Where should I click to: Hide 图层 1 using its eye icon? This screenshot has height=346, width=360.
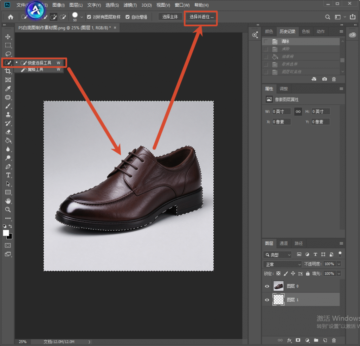point(267,300)
